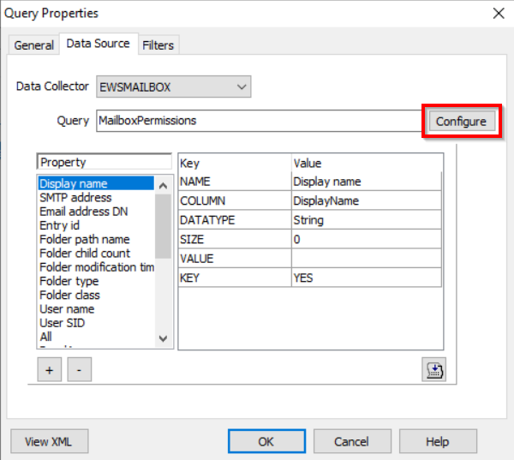The height and width of the screenshot is (460, 514).
Task: Click the property list scroll-up arrow
Action: (163, 186)
